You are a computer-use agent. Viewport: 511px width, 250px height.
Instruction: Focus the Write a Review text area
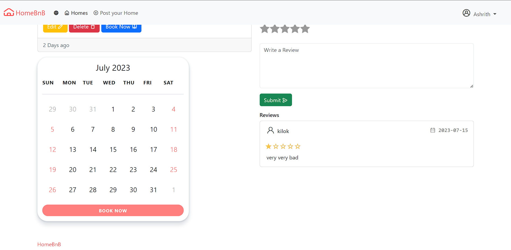pos(367,66)
